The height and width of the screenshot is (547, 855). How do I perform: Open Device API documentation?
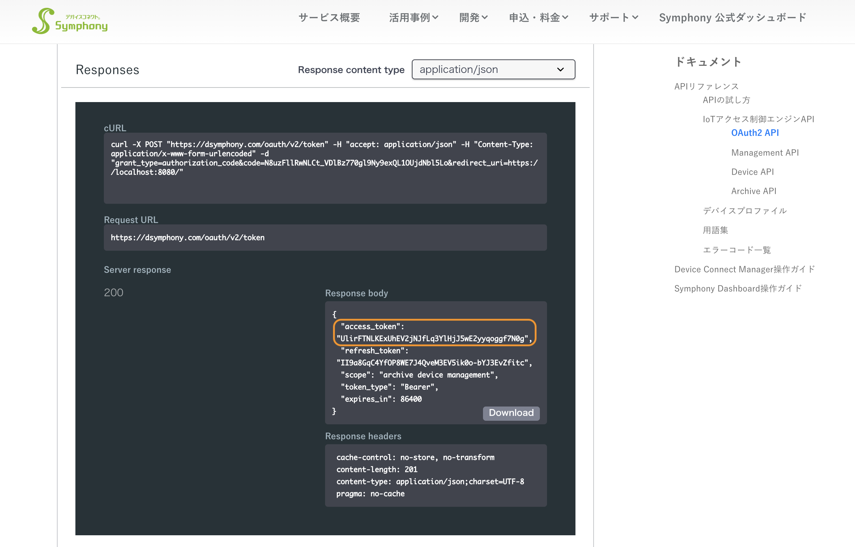[752, 172]
